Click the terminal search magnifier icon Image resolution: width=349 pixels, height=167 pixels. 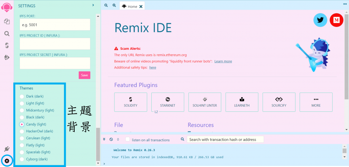(183, 139)
